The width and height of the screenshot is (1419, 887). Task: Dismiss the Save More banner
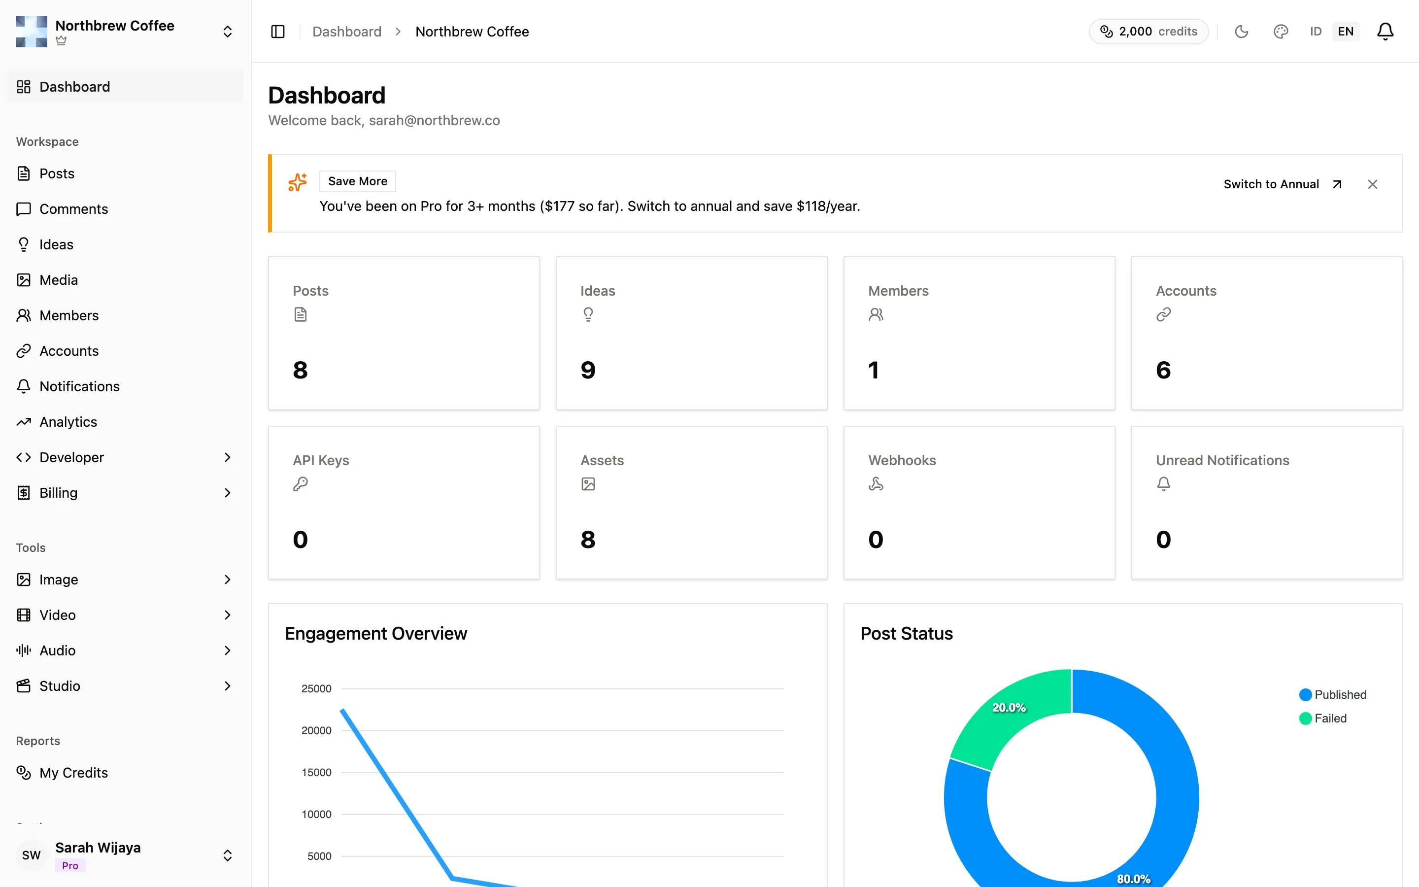tap(1373, 184)
